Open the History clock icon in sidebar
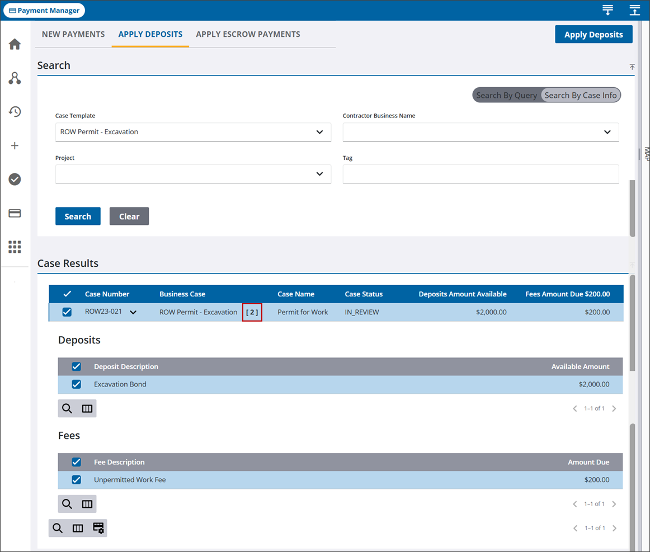650x552 pixels. click(x=15, y=112)
